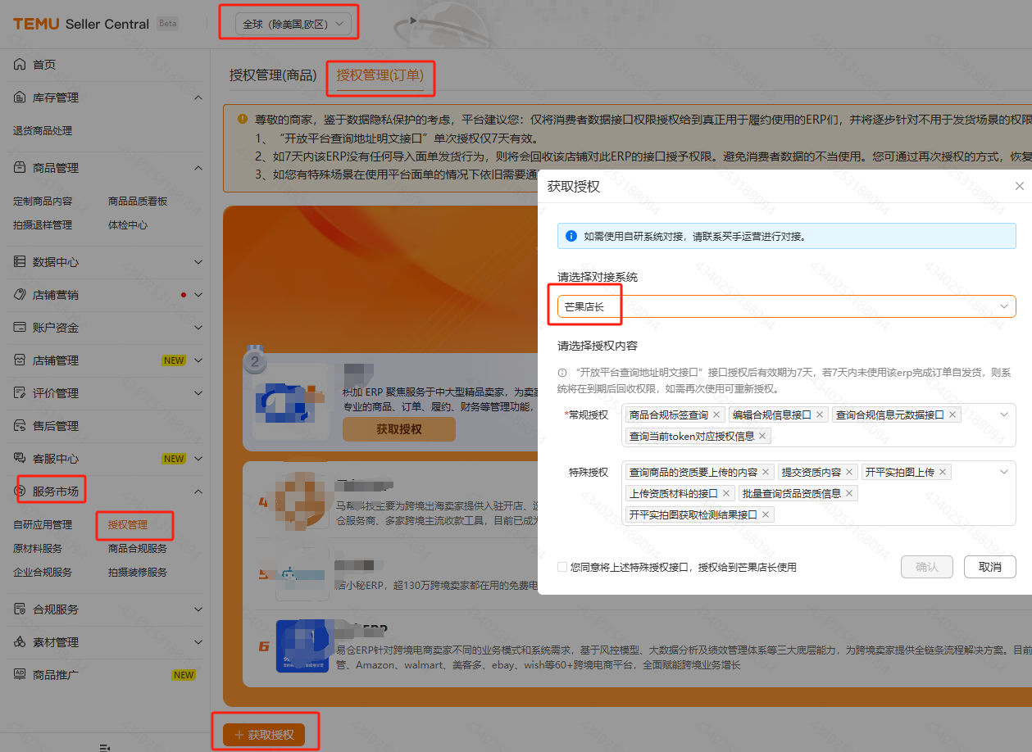
Task: Click the 店铺营销 tag icon
Action: coord(20,295)
